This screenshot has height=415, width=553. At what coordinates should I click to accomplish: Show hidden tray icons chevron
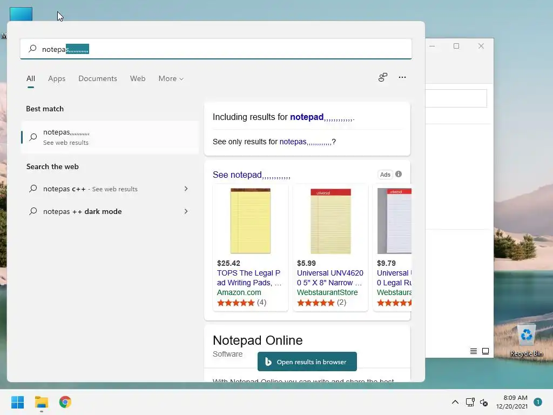click(x=455, y=402)
